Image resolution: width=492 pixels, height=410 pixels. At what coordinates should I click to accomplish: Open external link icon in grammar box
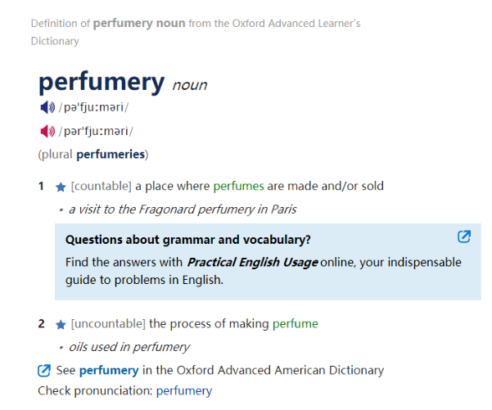click(x=463, y=237)
